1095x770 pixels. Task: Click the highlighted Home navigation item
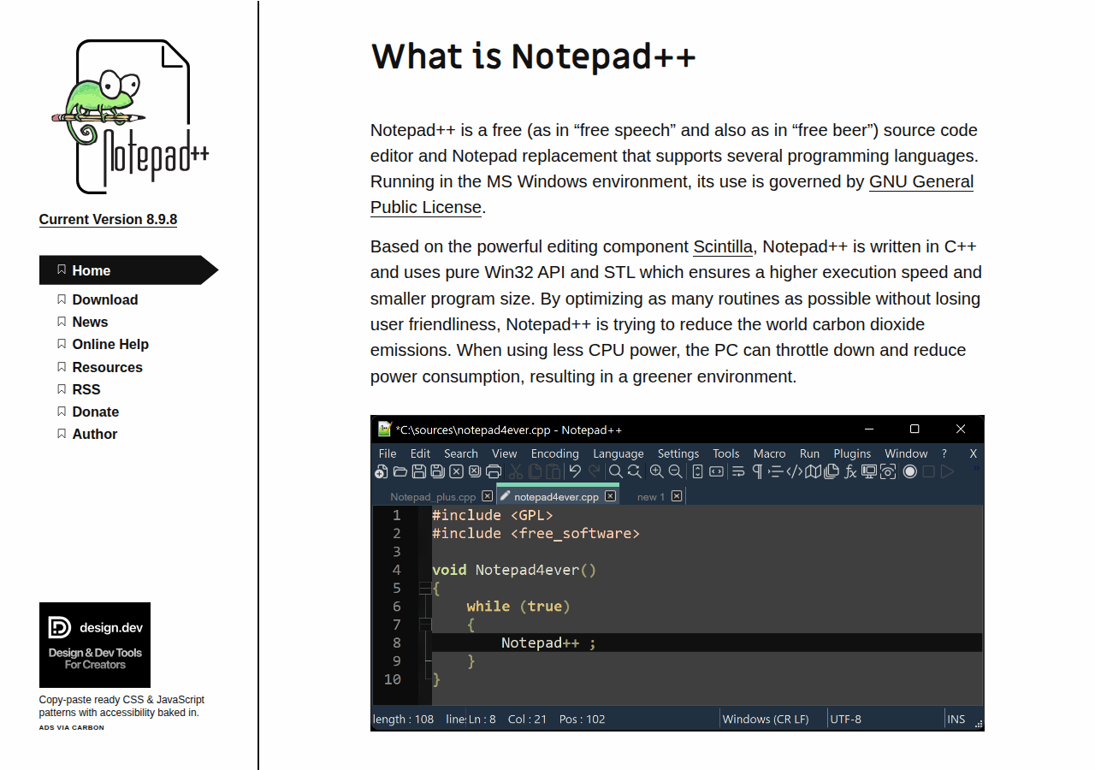coord(128,270)
